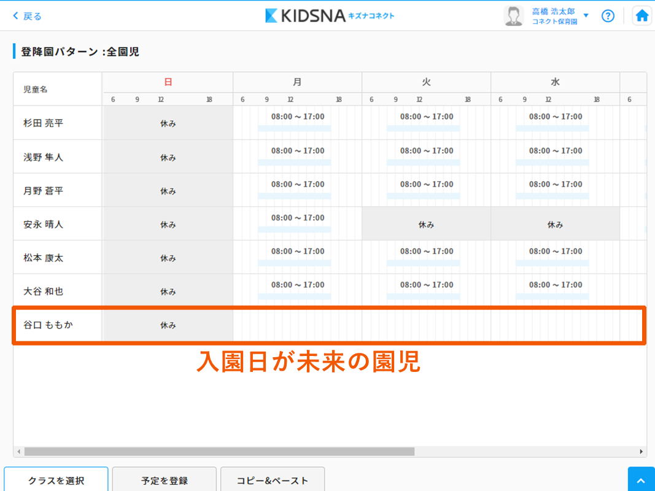Click child name 谷口 ももか
The image size is (655, 491).
point(48,325)
